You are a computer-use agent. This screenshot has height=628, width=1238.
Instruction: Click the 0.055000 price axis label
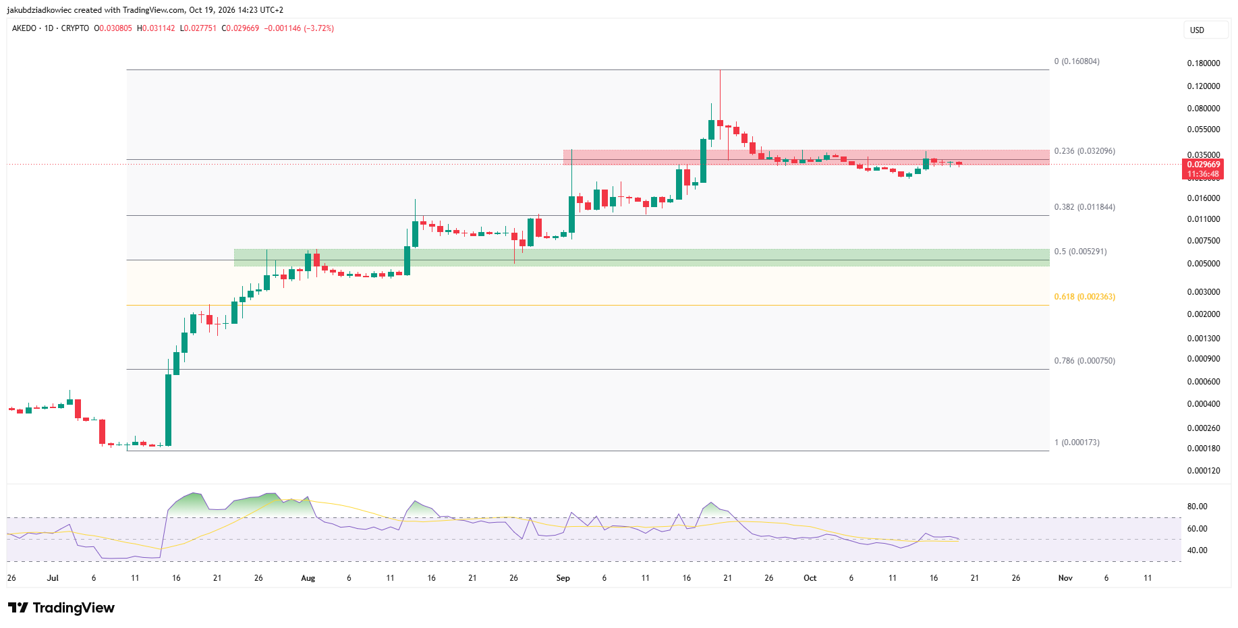point(1204,130)
